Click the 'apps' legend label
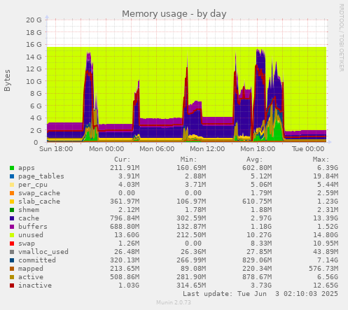Image resolution: width=348 pixels, height=310 pixels. [27, 168]
